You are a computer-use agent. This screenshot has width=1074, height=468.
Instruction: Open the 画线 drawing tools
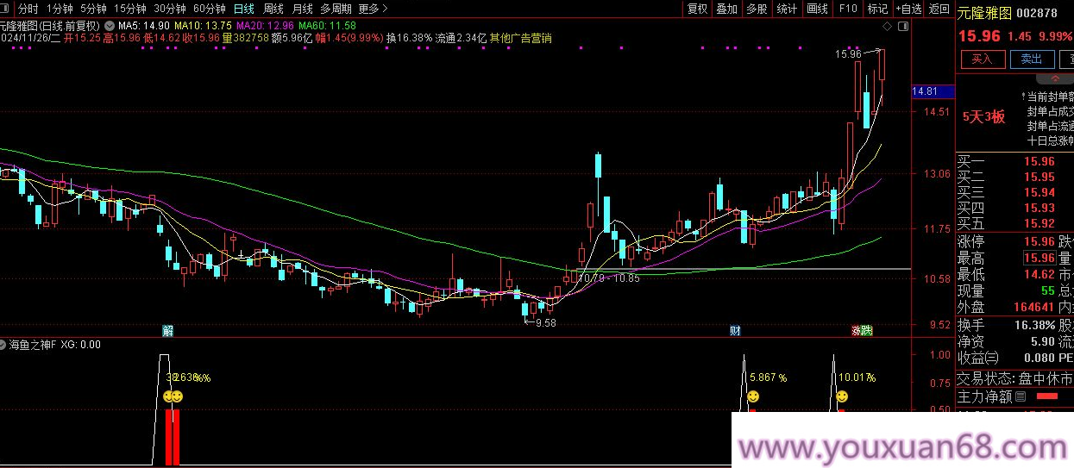tap(816, 9)
